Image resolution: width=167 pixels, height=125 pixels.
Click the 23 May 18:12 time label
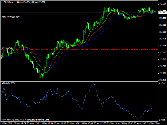pyautogui.click(x=60, y=123)
